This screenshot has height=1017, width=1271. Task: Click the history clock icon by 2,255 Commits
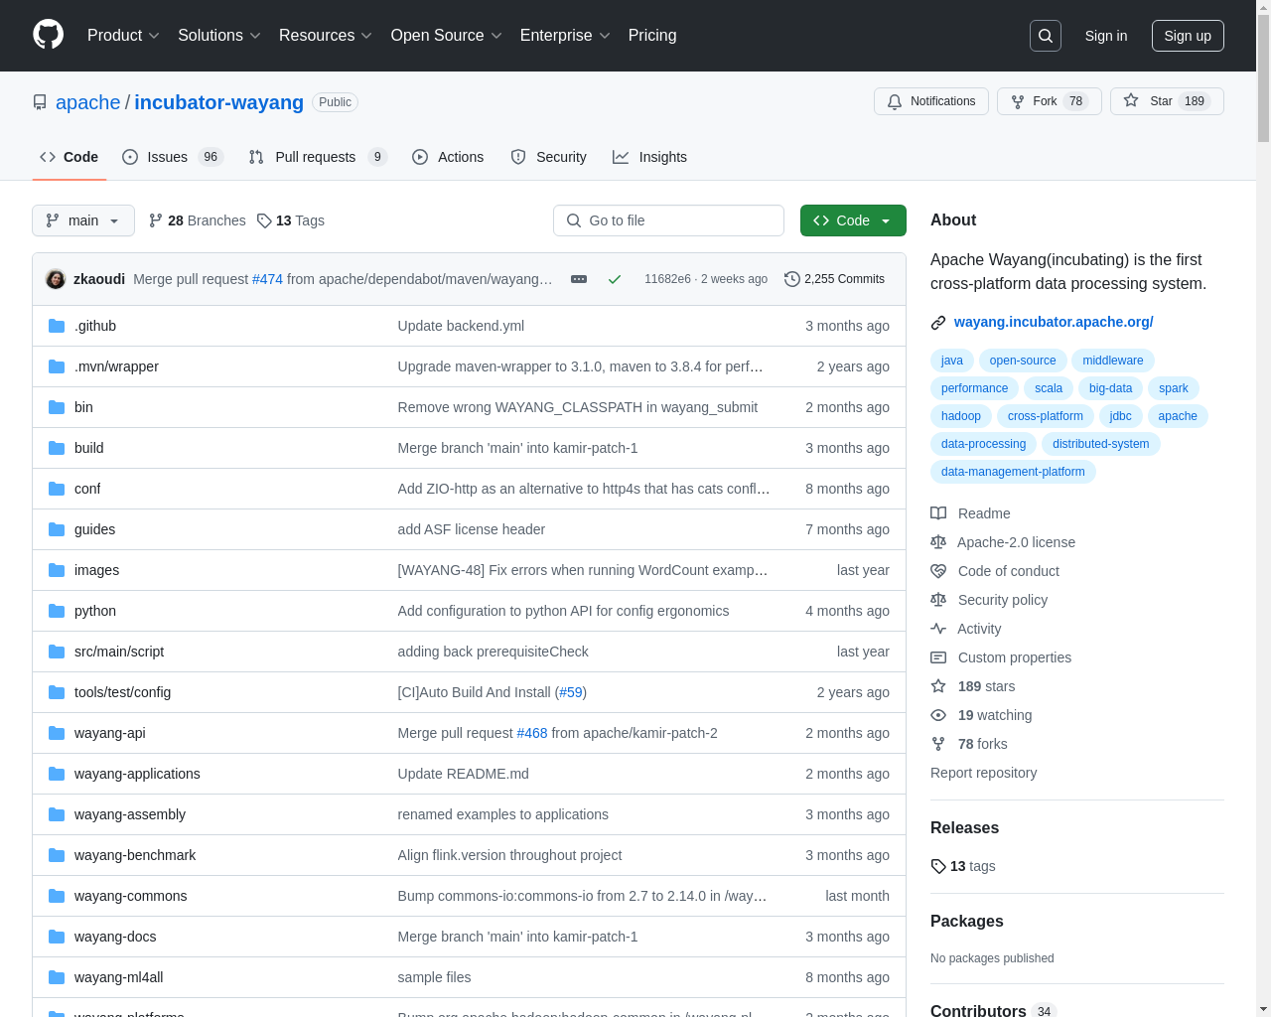(791, 279)
